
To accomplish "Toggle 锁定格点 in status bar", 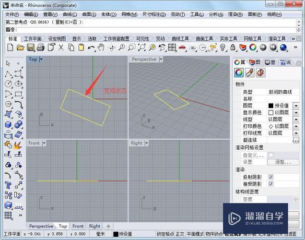I will pos(165,234).
